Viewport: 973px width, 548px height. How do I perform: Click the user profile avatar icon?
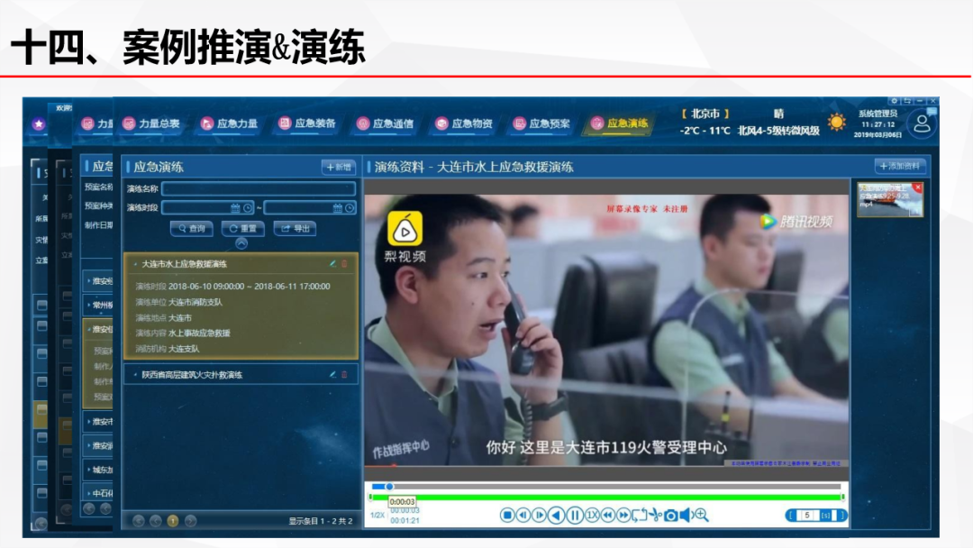[x=922, y=123]
